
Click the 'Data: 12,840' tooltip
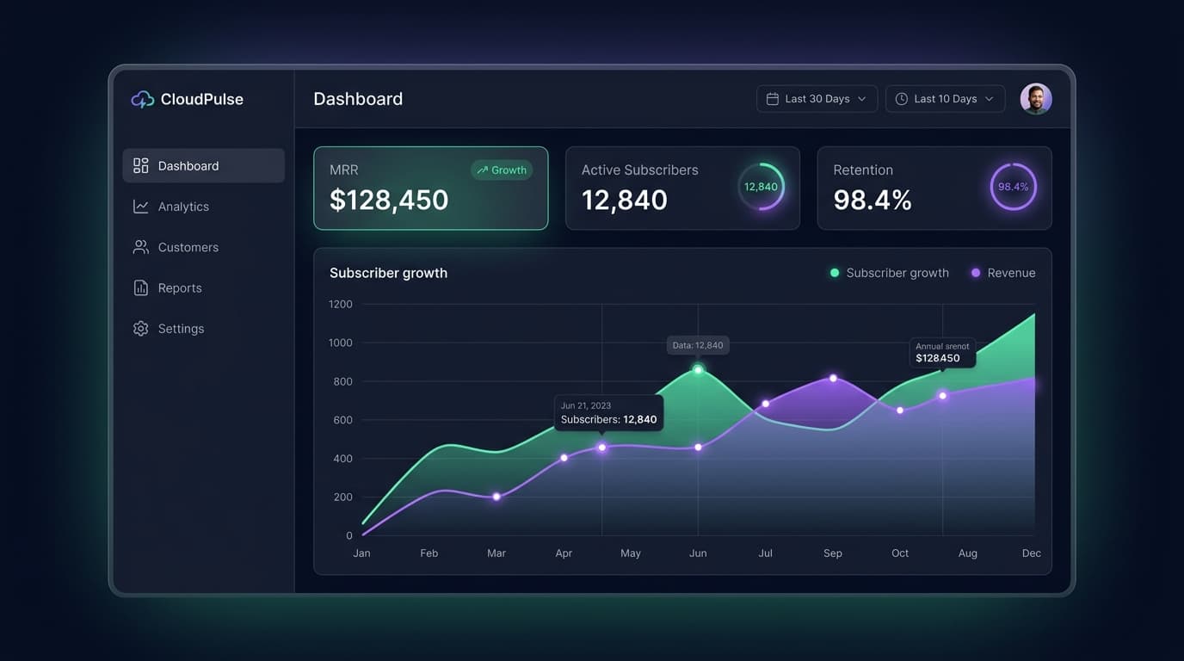pyautogui.click(x=698, y=345)
